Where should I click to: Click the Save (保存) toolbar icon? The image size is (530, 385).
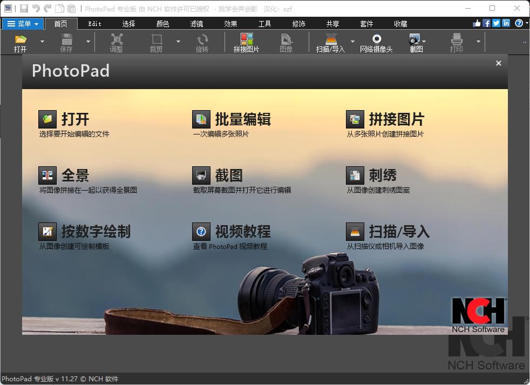66,39
